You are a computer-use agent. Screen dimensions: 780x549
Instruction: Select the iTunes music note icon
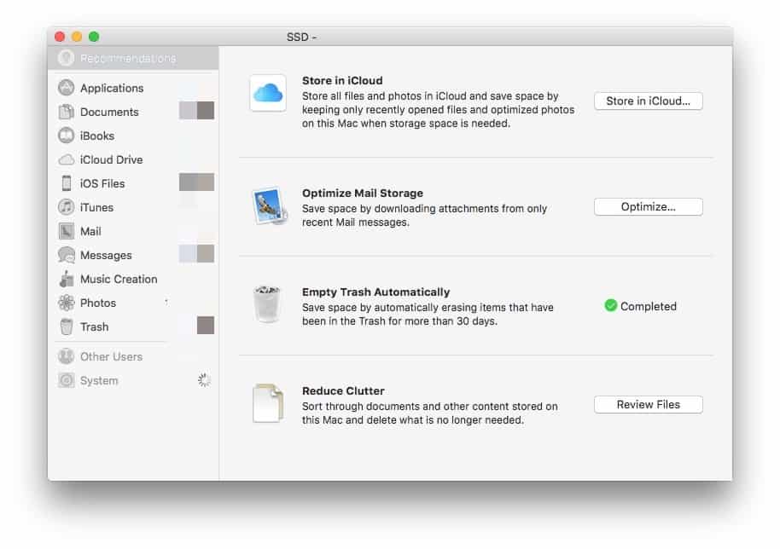(66, 207)
